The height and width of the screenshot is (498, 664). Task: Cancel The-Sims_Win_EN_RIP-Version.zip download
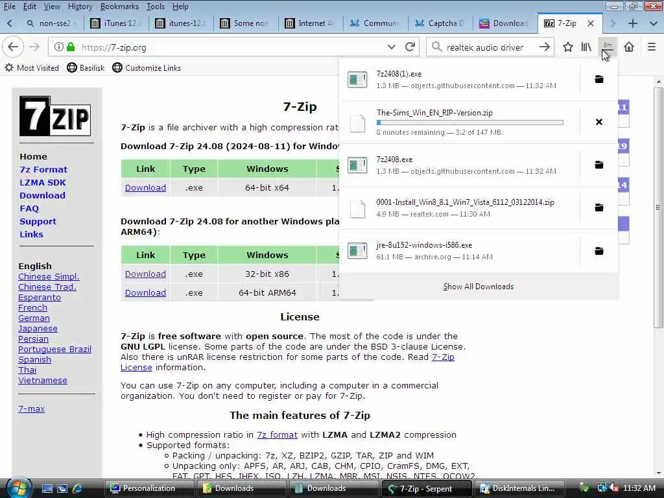click(x=599, y=122)
